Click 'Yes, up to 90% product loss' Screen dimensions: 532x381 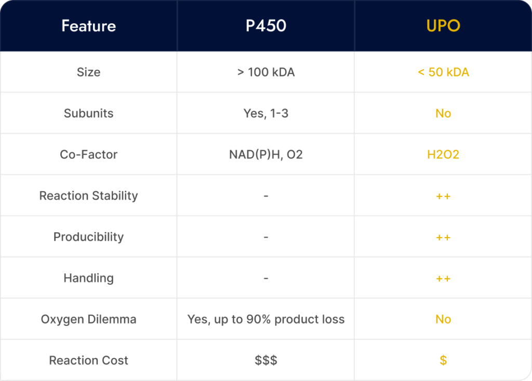coord(265,319)
